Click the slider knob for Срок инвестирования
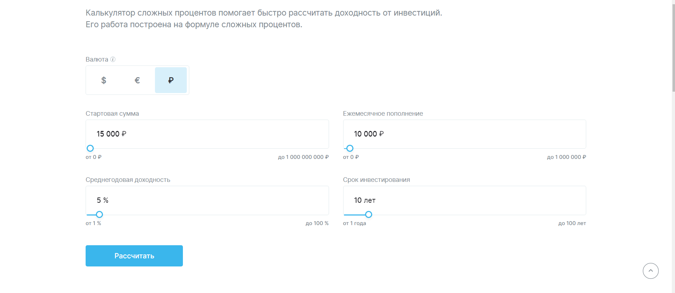 [369, 214]
